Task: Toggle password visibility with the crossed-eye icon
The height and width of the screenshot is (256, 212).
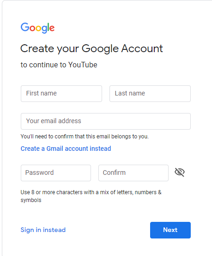Action: [x=180, y=172]
